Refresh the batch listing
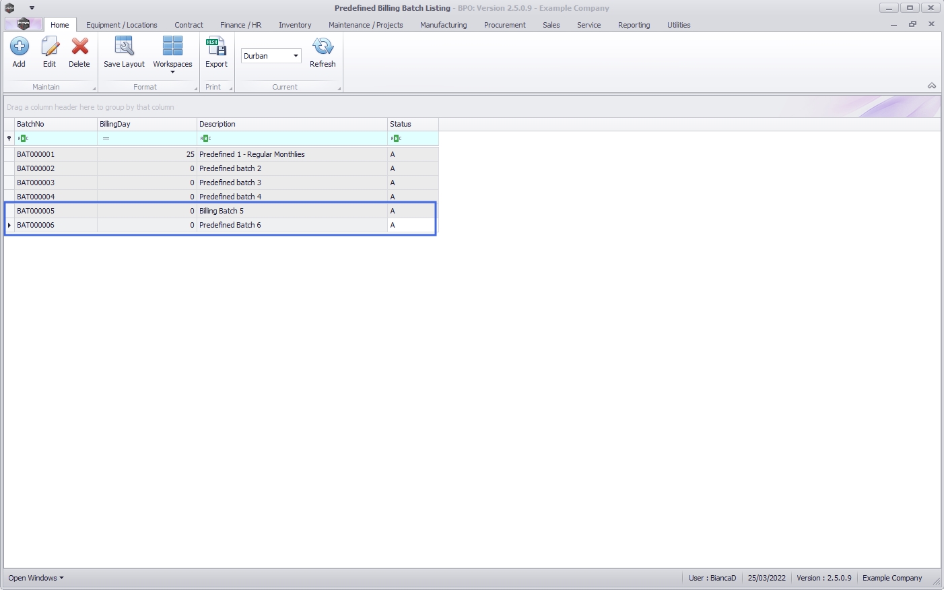 point(323,53)
